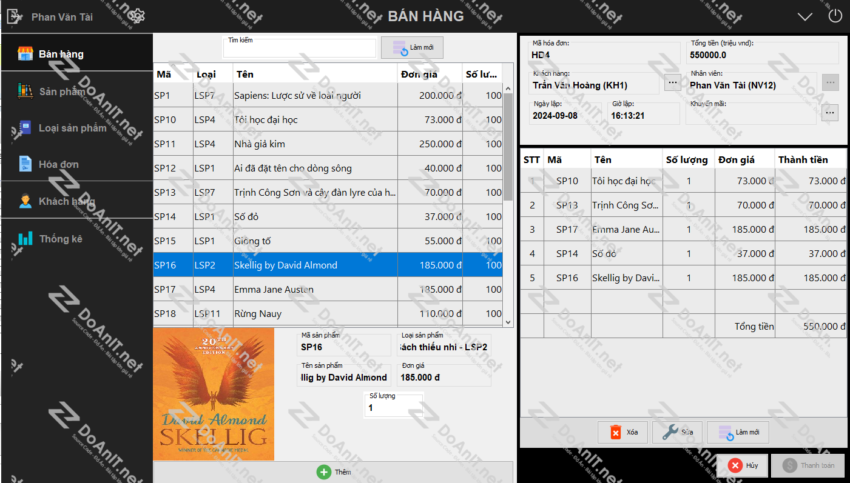Click the product list scrollbar thumb
The height and width of the screenshot is (483, 850).
(x=508, y=147)
